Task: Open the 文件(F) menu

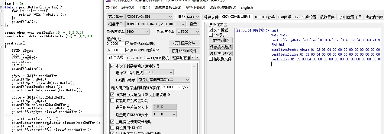Action: pos(112,8)
